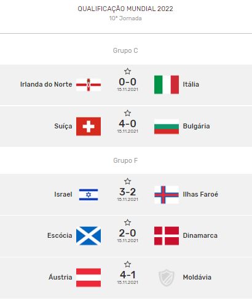This screenshot has height=306, width=252.
Task: Click the Denmark flag icon
Action: (x=167, y=236)
